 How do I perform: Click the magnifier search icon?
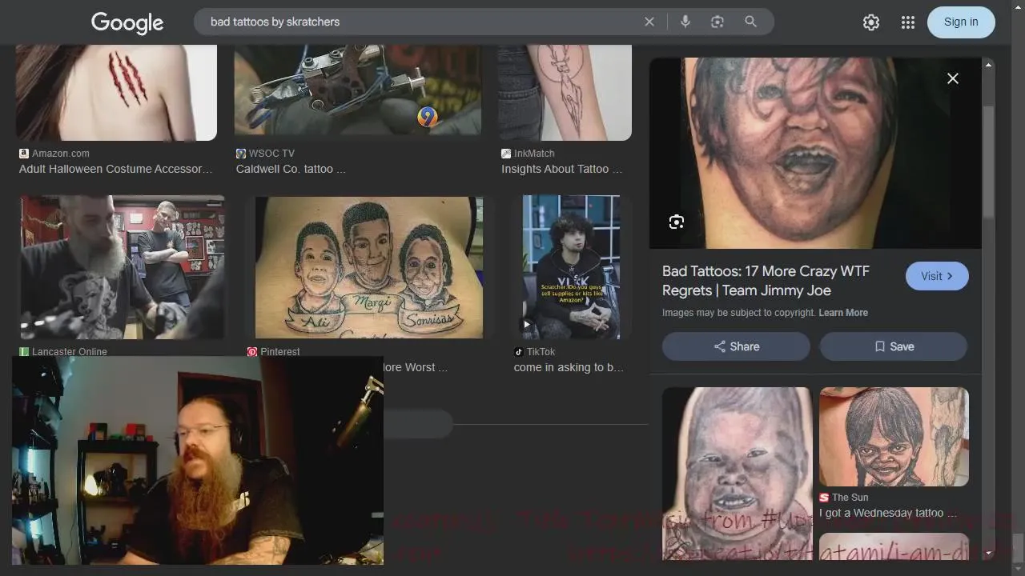coord(750,22)
